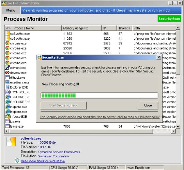The width and height of the screenshot is (184, 170).
Task: Click the vertical scrollbar thumb
Action: 178,53
